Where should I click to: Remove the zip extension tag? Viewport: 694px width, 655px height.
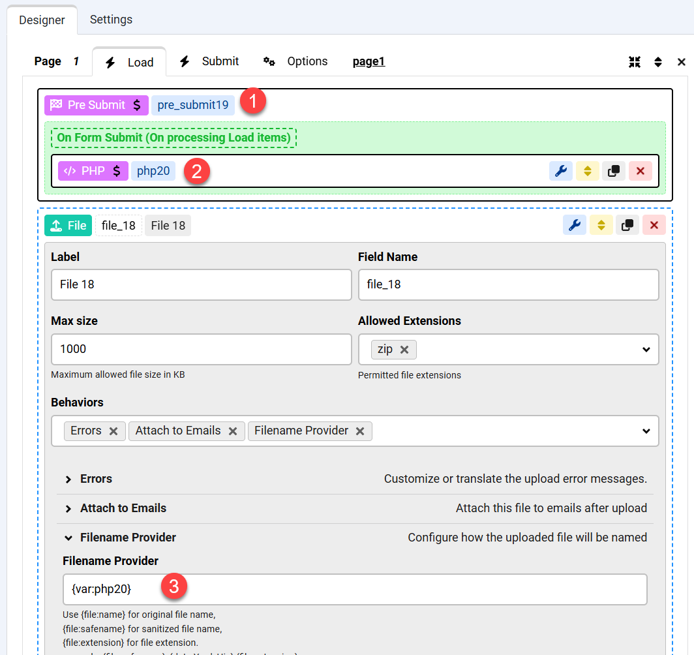click(404, 350)
